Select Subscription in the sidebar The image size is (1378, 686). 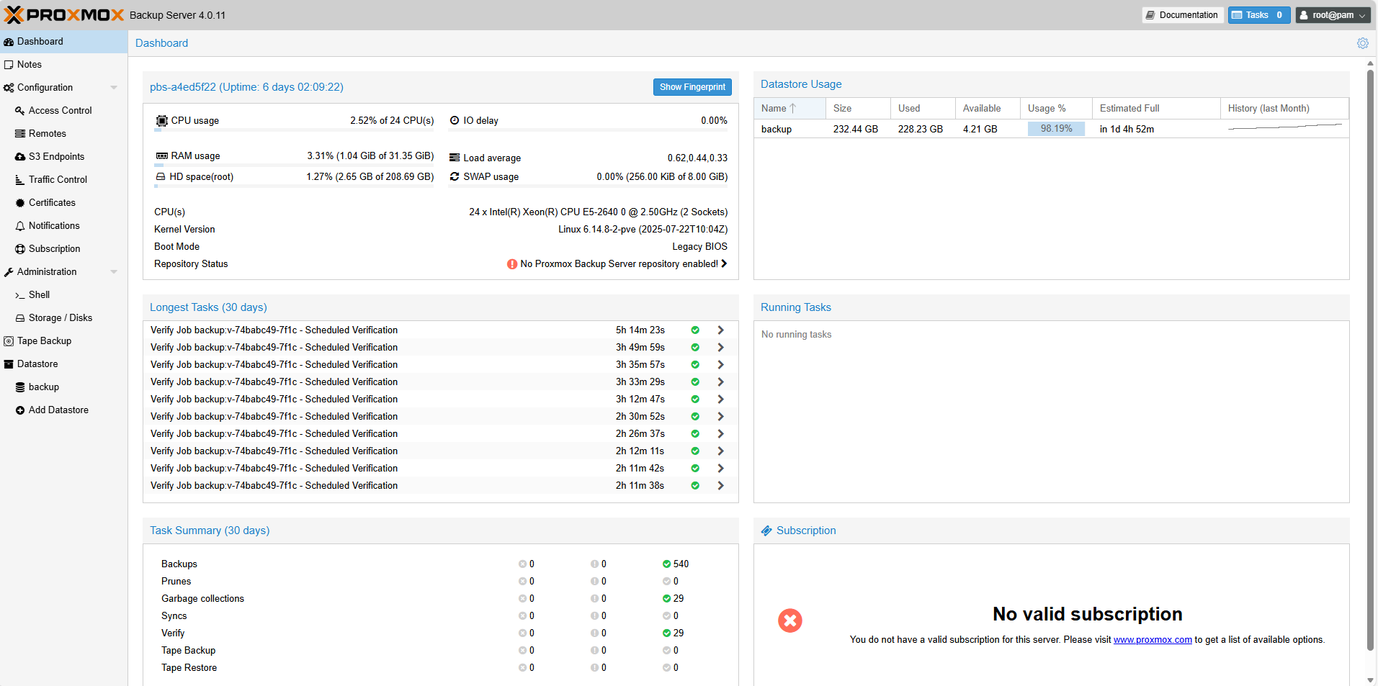coord(54,248)
